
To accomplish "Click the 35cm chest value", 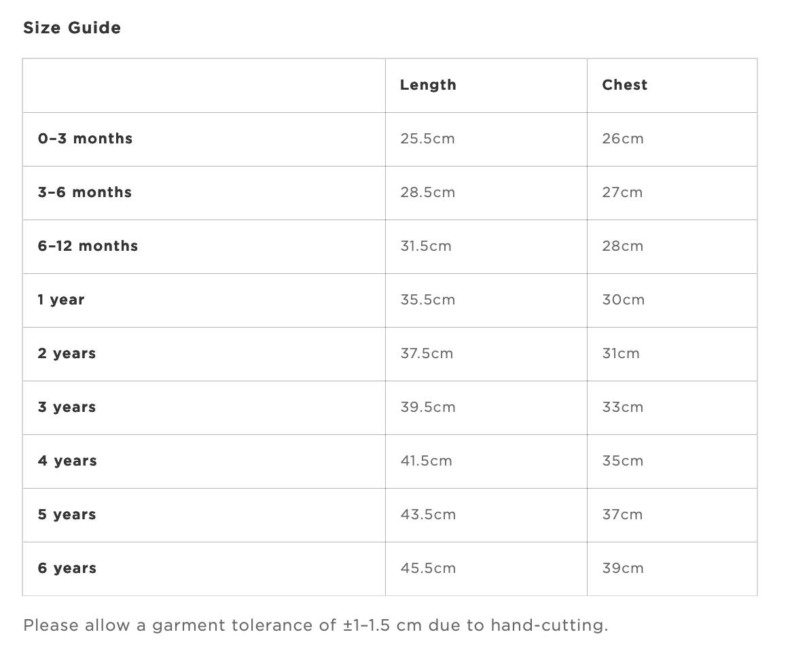I will pyautogui.click(x=623, y=461).
